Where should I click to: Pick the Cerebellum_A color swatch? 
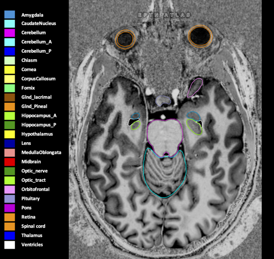(x=9, y=42)
